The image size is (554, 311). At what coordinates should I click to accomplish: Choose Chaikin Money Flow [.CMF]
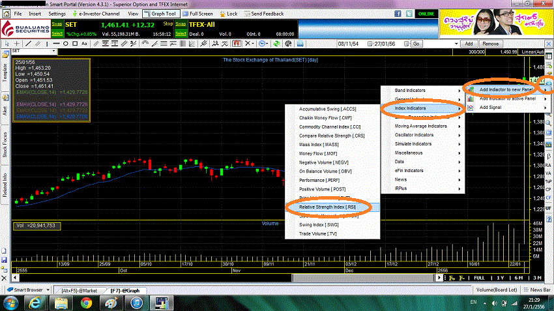coord(332,118)
